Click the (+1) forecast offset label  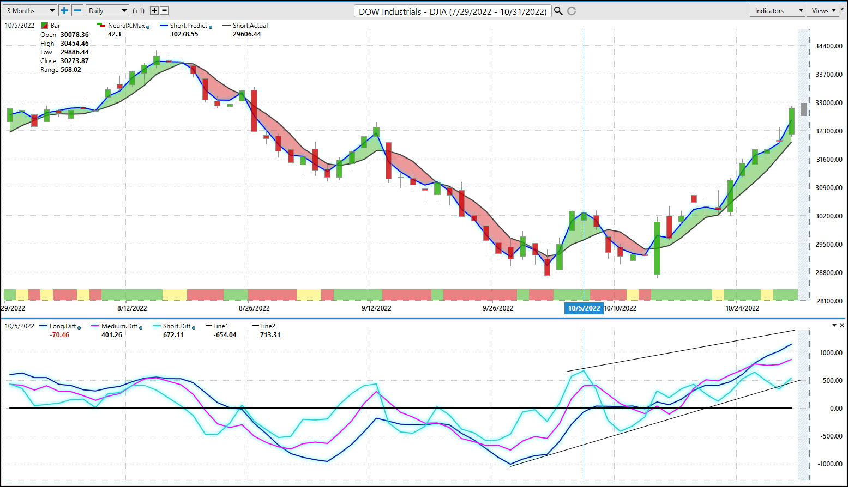(139, 10)
